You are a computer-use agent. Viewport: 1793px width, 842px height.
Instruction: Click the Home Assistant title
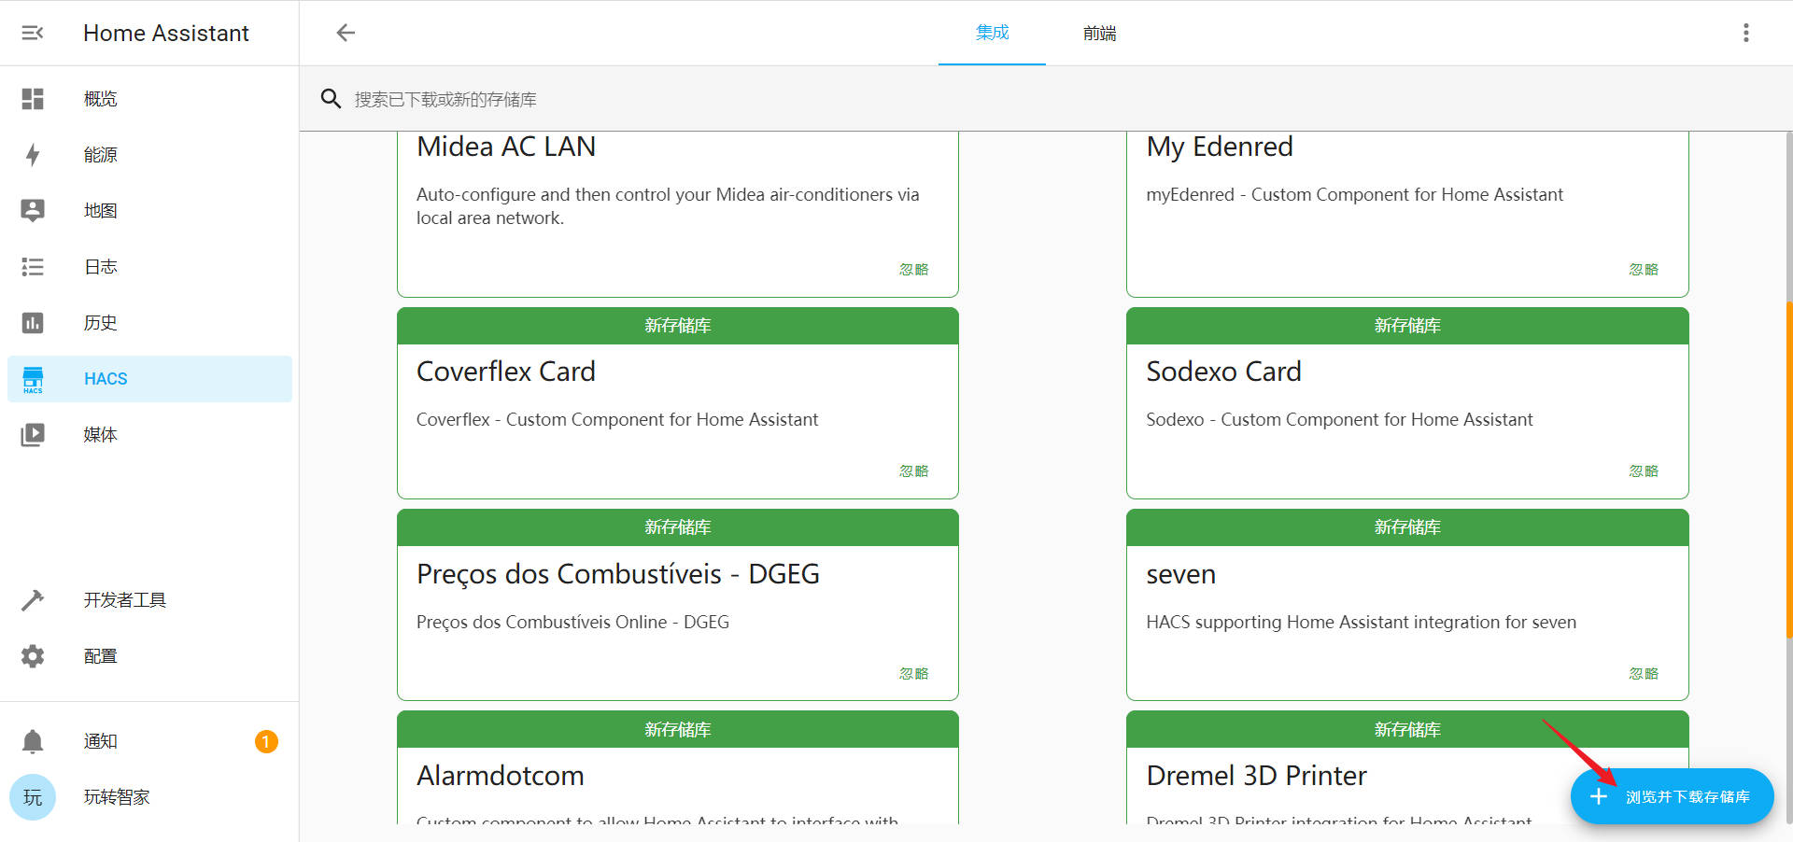tap(166, 33)
